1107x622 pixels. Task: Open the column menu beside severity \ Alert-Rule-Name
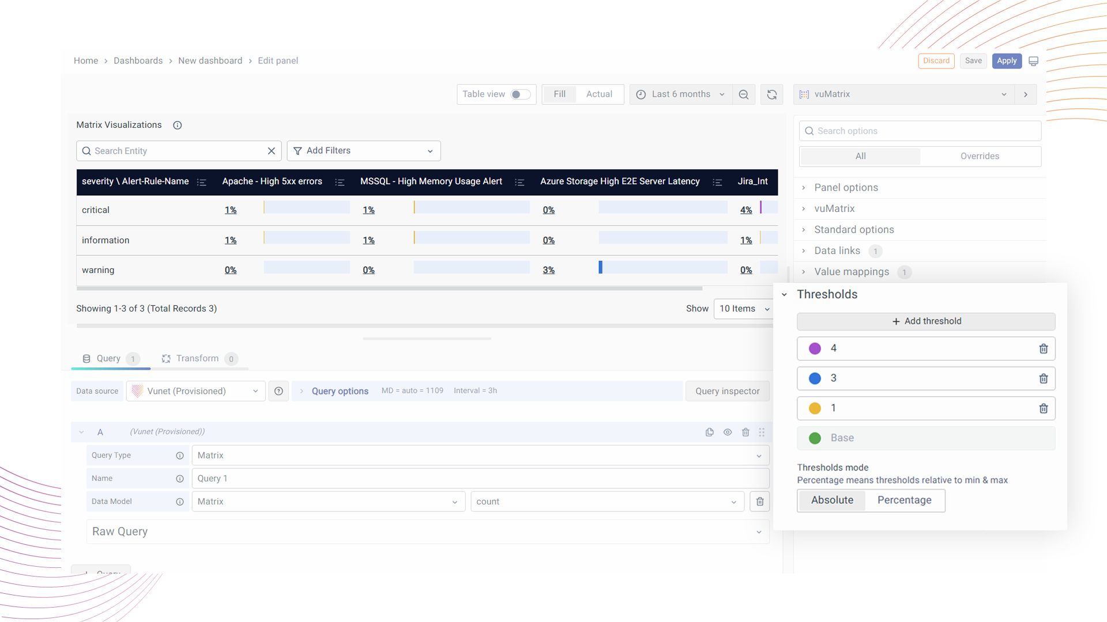click(202, 182)
